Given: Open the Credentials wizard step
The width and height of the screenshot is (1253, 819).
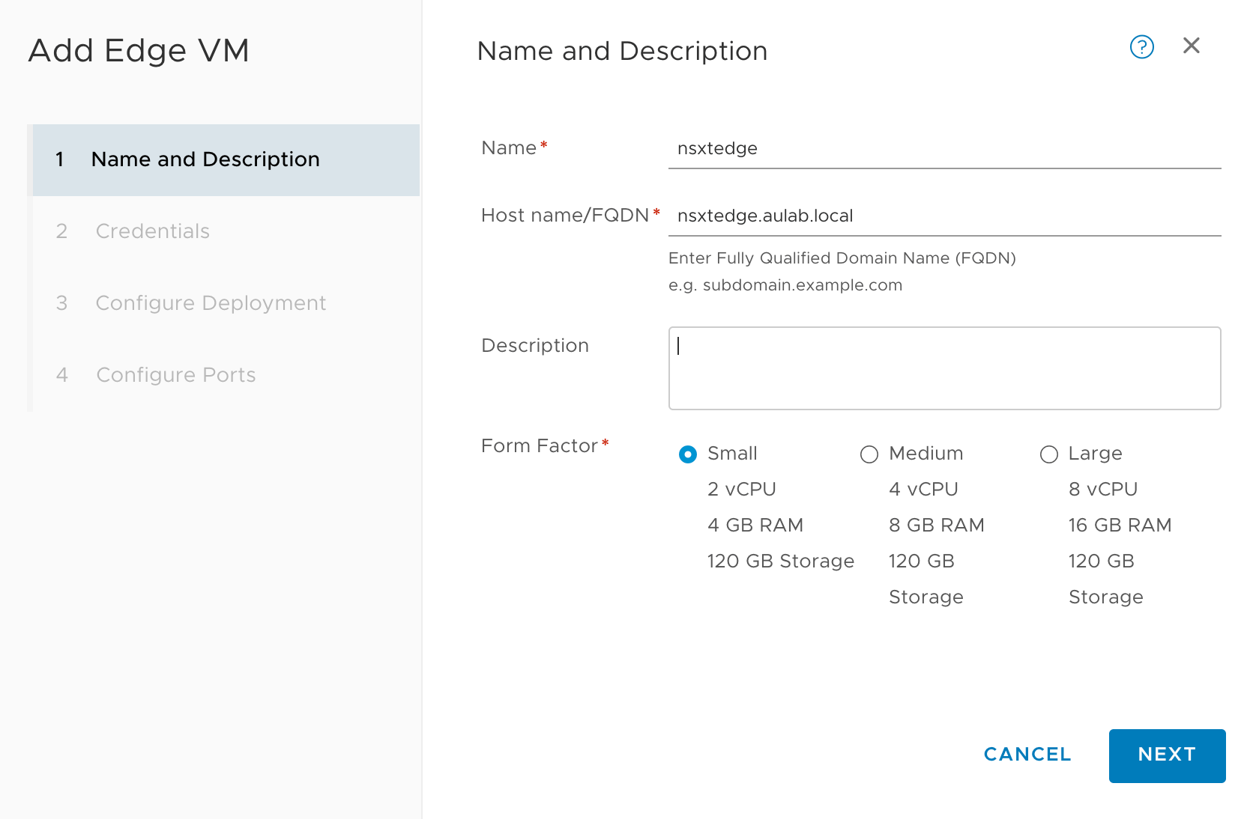Looking at the screenshot, I should 152,231.
